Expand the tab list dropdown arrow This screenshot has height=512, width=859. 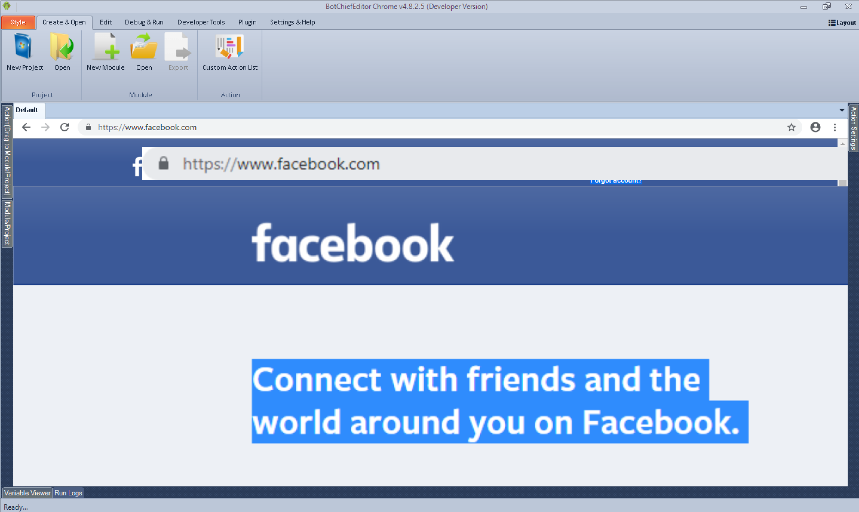click(x=842, y=110)
